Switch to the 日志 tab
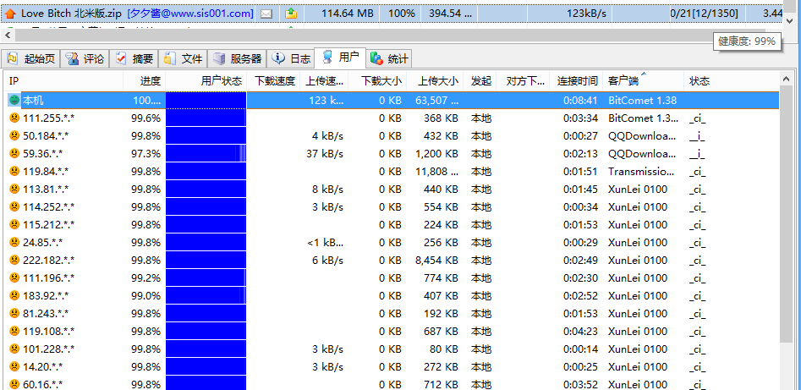Image resolution: width=801 pixels, height=390 pixels. (x=291, y=58)
